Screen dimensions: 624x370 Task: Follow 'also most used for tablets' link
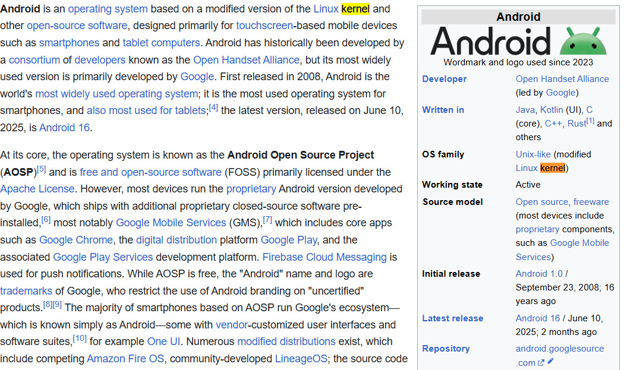(x=146, y=110)
